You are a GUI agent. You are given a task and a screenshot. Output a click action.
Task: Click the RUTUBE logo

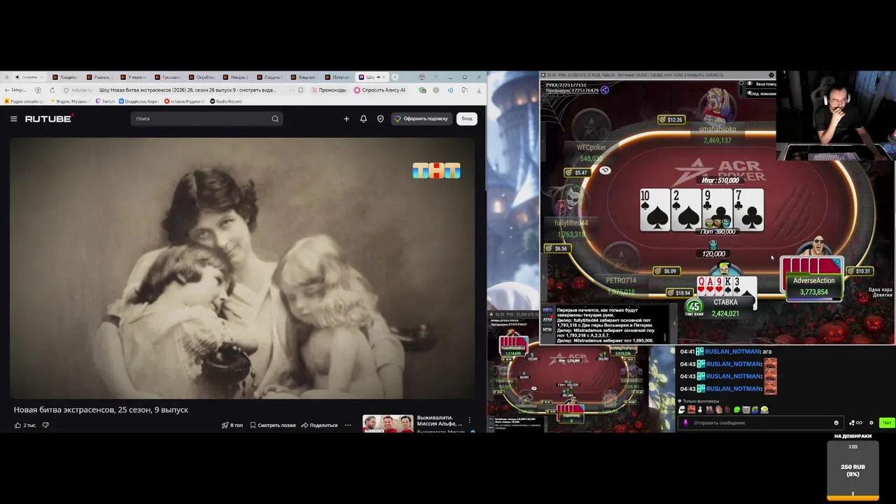click(49, 119)
